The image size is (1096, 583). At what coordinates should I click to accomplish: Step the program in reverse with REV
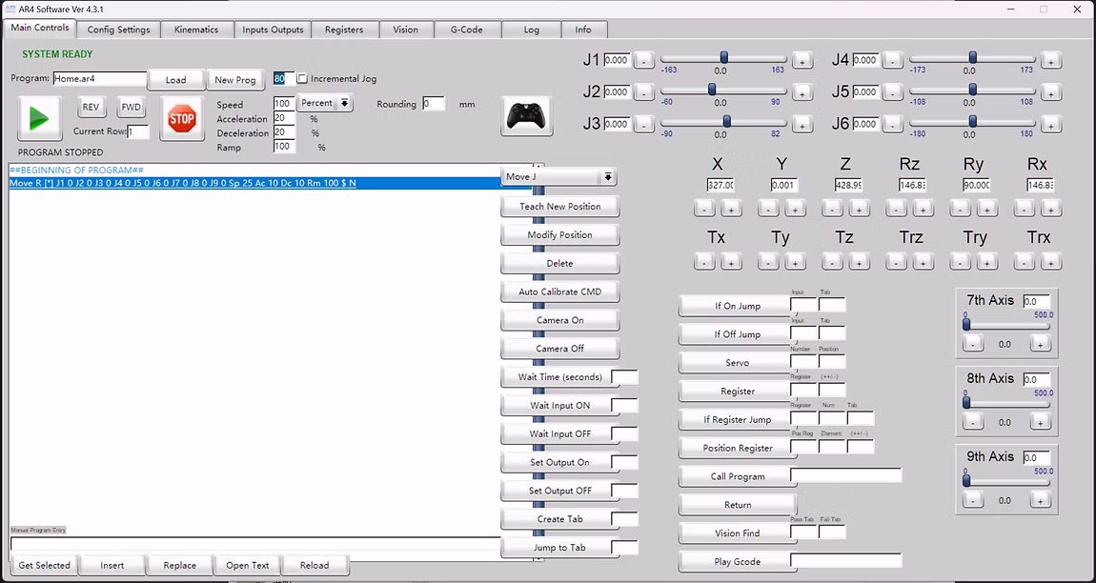[x=91, y=107]
